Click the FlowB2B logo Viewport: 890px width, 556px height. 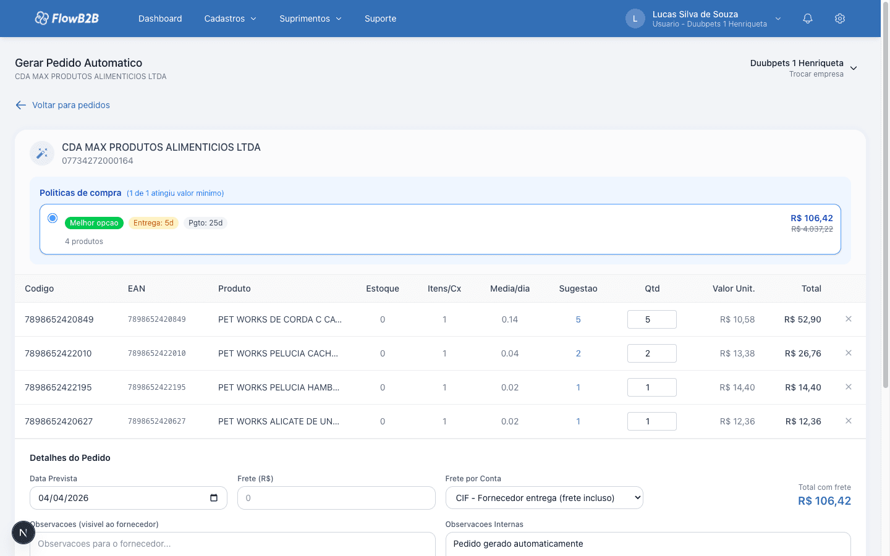(67, 19)
